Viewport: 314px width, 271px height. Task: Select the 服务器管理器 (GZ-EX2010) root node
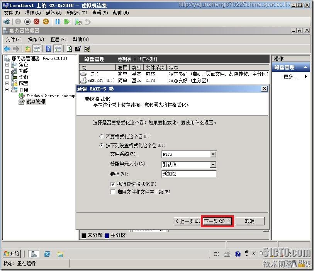click(39, 58)
